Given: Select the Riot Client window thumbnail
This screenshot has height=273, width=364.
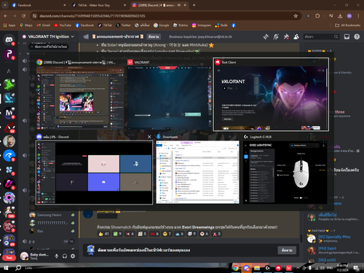Looking at the screenshot, I should (x=271, y=95).
